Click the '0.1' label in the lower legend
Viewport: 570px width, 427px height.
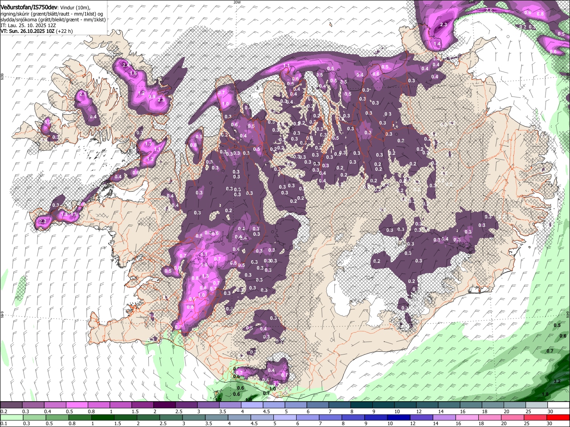[x=4, y=424]
